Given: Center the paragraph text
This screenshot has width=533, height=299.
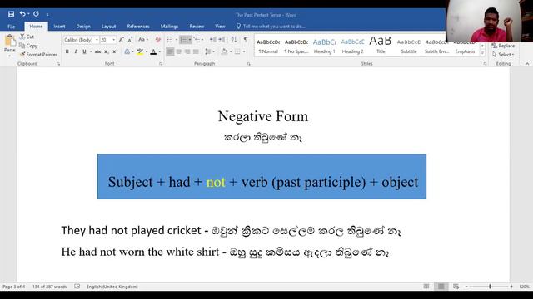Looking at the screenshot, I should click(179, 51).
